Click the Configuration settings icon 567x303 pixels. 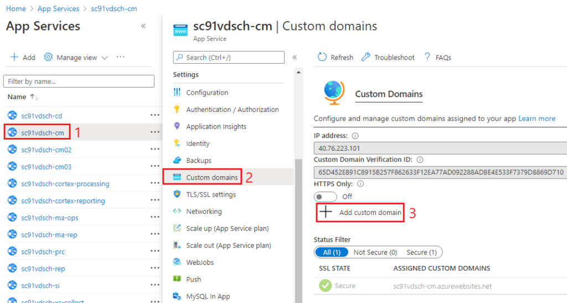tap(177, 92)
